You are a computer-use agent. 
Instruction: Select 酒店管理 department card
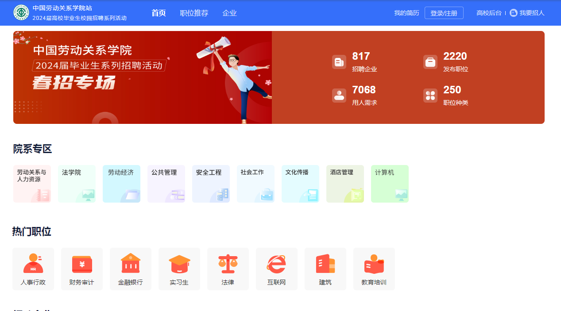point(345,184)
